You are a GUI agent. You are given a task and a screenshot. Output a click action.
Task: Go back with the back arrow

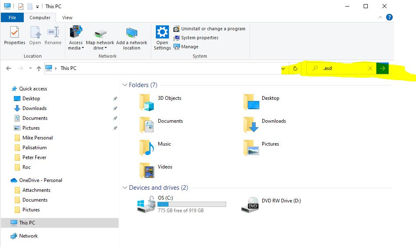click(x=9, y=68)
